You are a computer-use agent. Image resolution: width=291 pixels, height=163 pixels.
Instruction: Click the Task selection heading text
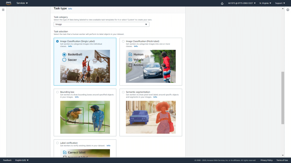pos(61,31)
